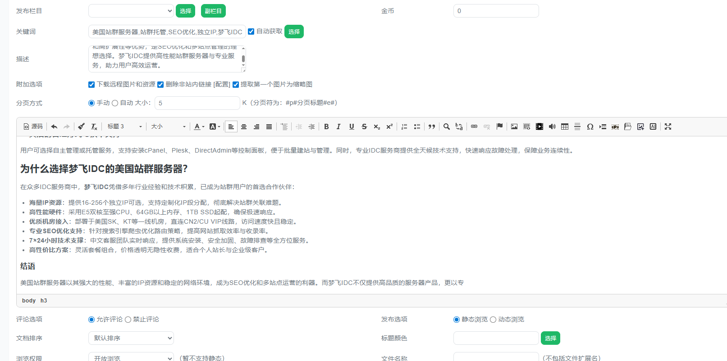Toggle 删除非站内链接 checkbox
The image size is (727, 361).
[x=160, y=85]
